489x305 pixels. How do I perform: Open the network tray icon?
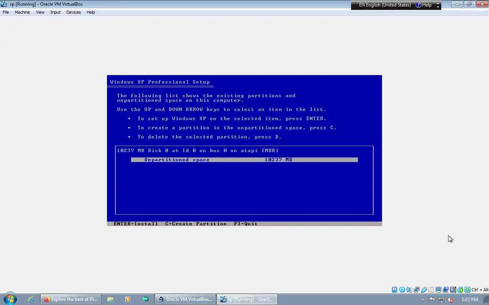tap(441, 300)
